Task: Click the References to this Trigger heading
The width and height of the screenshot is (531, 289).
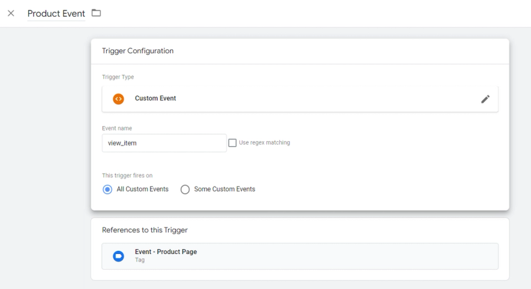Action: coord(144,230)
